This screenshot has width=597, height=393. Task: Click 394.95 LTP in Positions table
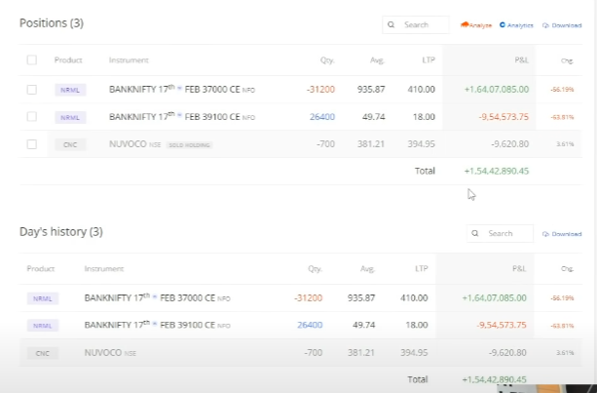[421, 144]
